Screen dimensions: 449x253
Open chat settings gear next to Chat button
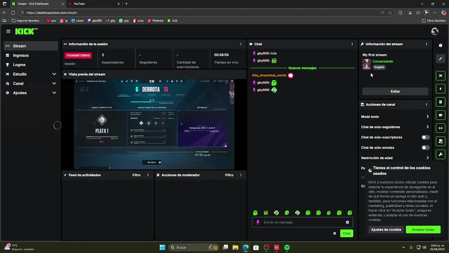point(335,233)
